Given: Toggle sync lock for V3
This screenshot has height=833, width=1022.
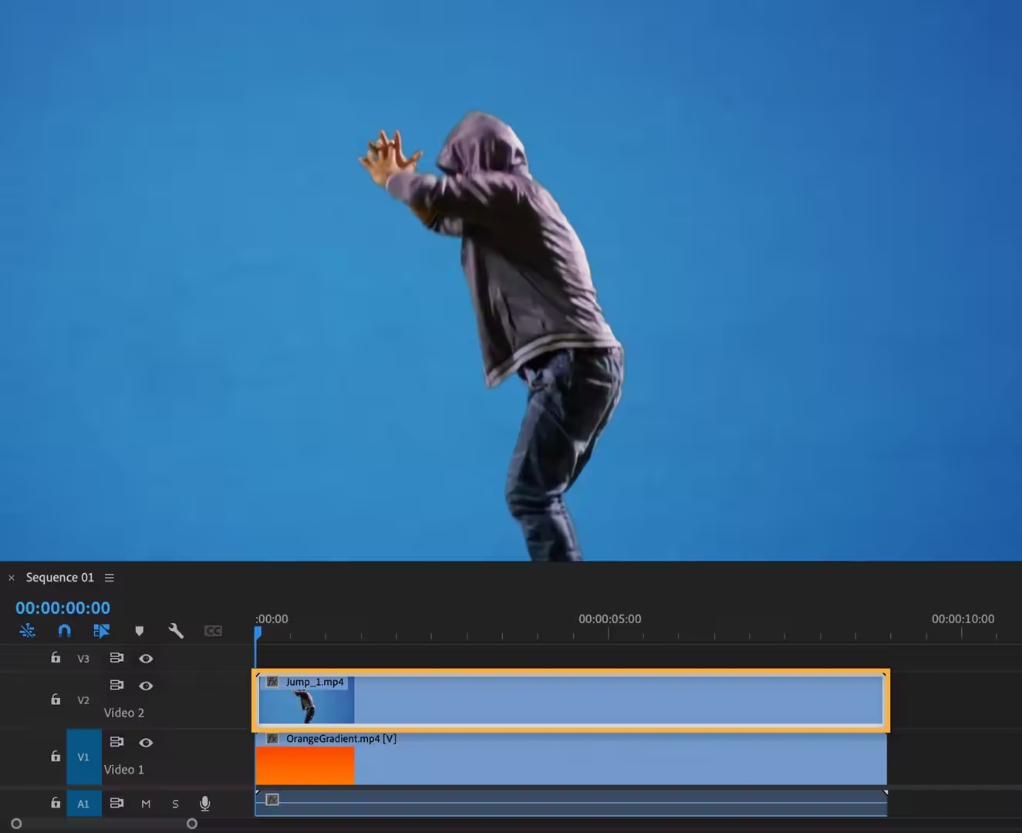Looking at the screenshot, I should [116, 658].
